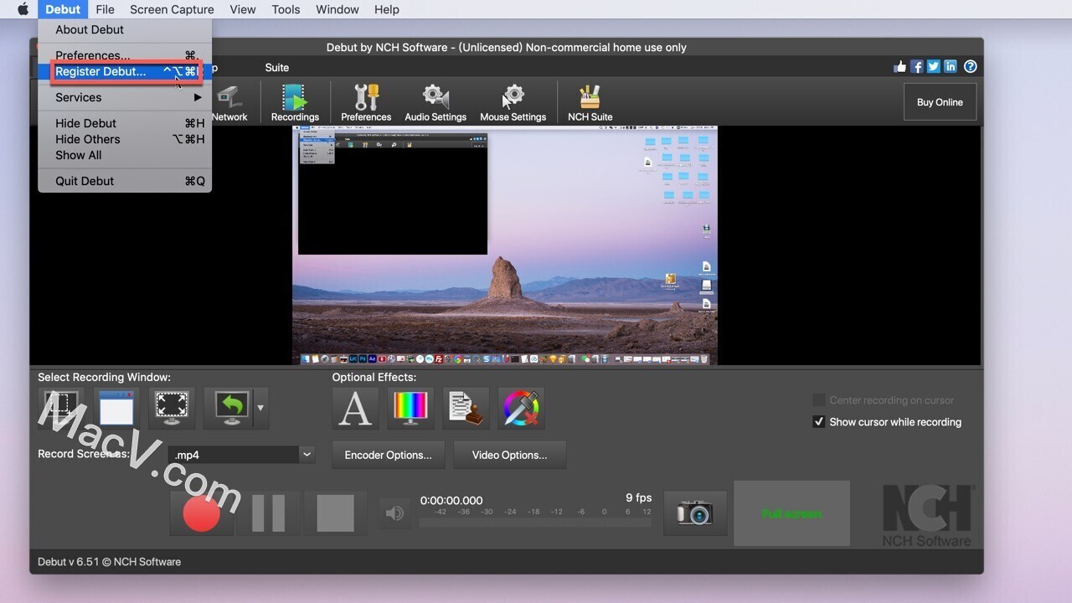Open the Help menu

386,9
